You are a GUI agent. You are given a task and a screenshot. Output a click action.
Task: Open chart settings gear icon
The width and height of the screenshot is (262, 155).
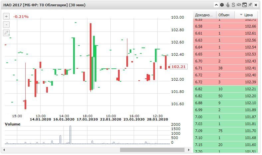click(x=222, y=5)
